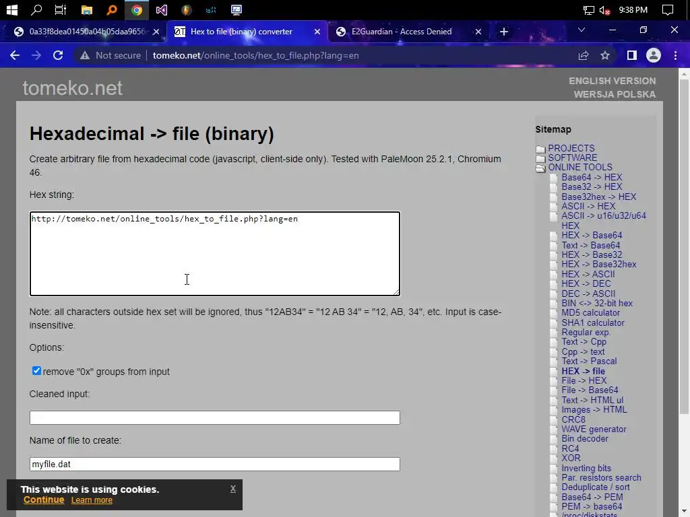Viewport: 690px width, 517px height.
Task: Select the Hex to file converter tab
Action: click(241, 32)
